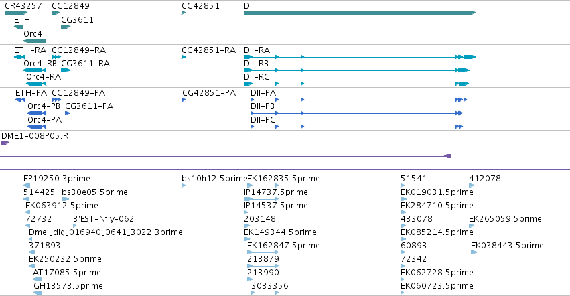This screenshot has width=570, height=296.
Task: Click the Dll-RC transcript label
Action: pos(257,77)
